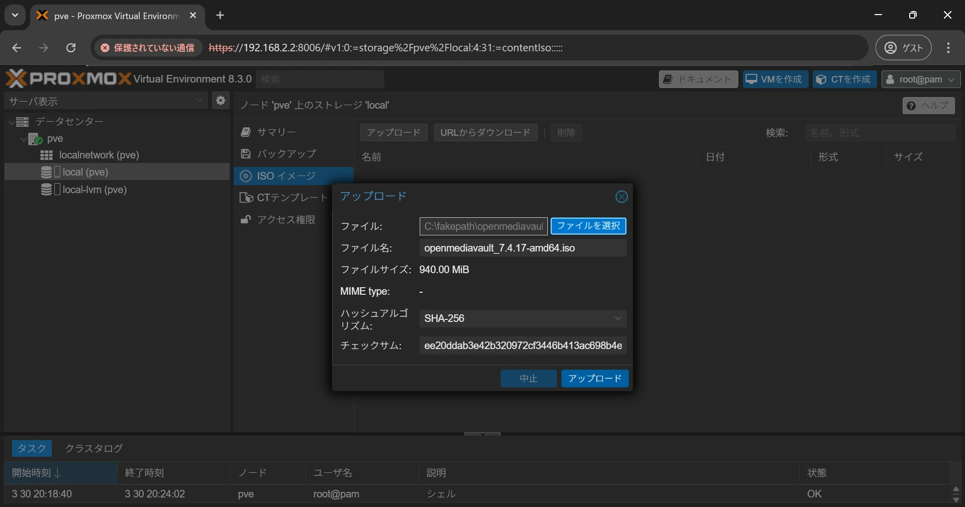Click the 名前、形式 search filter field
The image size is (965, 507).
click(x=880, y=133)
